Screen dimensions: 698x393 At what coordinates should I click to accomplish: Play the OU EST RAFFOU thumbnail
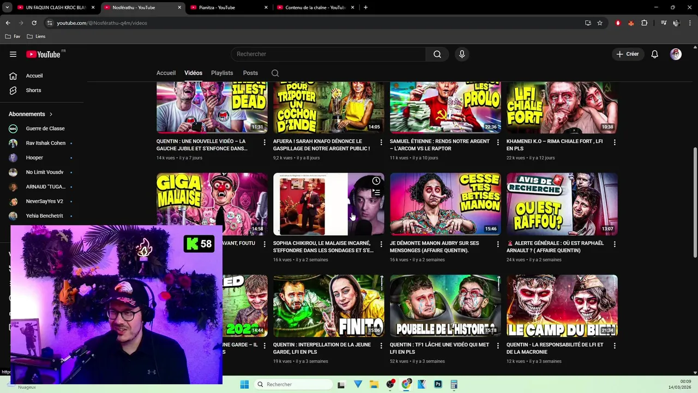tap(562, 204)
